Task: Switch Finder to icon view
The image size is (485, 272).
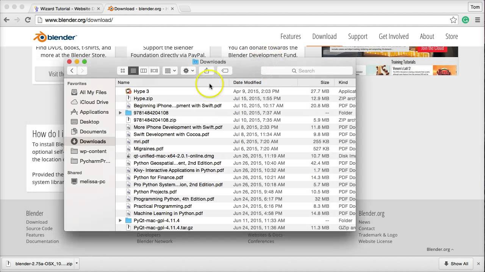Action: click(123, 71)
